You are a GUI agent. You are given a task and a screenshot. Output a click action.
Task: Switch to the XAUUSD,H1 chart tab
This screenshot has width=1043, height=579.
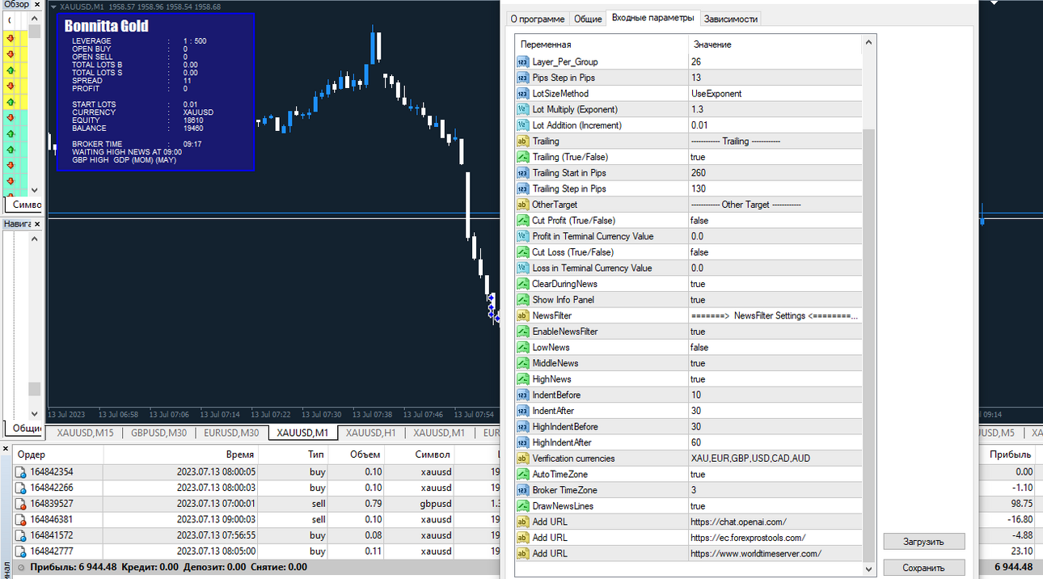371,433
